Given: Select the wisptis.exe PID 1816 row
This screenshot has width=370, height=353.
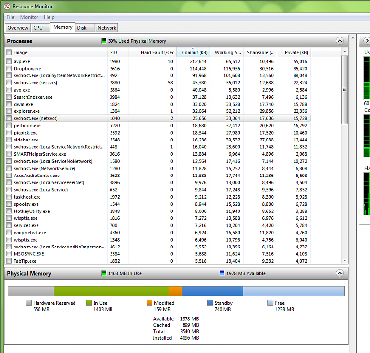Looking at the screenshot, I should tap(158, 218).
